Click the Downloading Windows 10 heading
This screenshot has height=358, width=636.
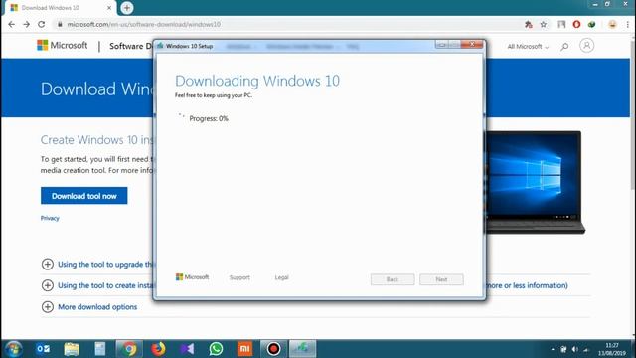coord(257,81)
